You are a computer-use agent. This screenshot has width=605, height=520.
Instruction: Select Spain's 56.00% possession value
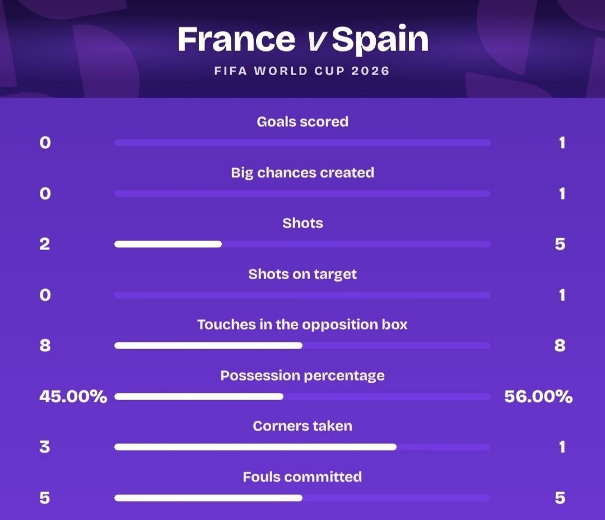click(x=539, y=397)
